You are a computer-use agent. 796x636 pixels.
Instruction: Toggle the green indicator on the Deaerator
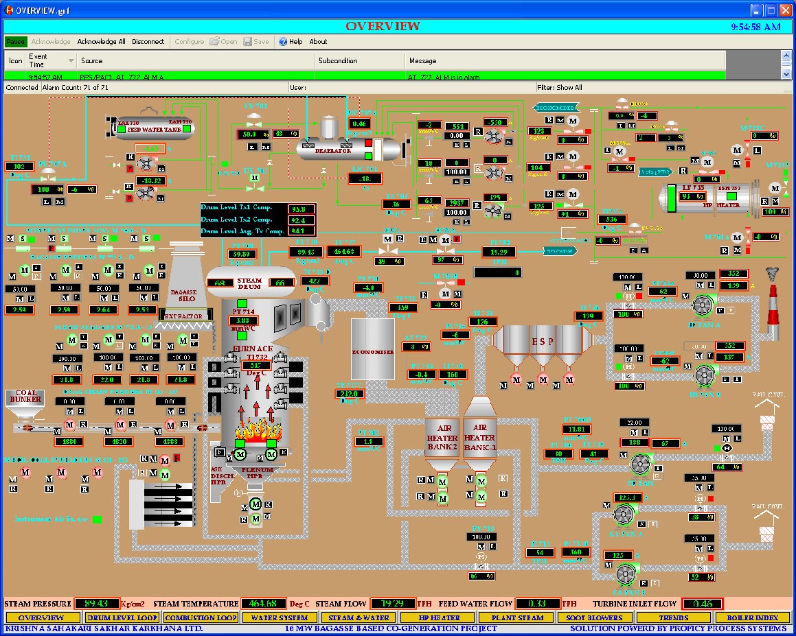pyautogui.click(x=368, y=155)
